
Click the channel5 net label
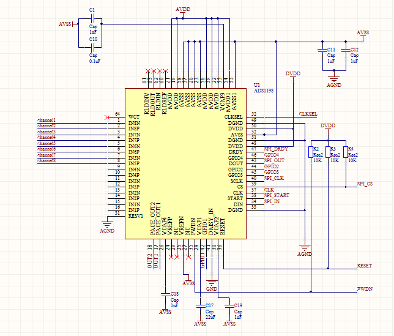(46, 143)
